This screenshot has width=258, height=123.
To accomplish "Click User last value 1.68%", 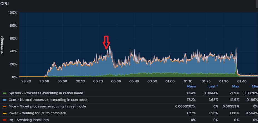I will [213, 100].
